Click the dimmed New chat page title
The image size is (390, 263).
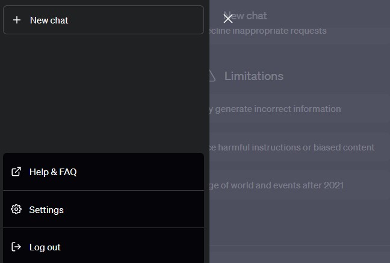(x=245, y=16)
